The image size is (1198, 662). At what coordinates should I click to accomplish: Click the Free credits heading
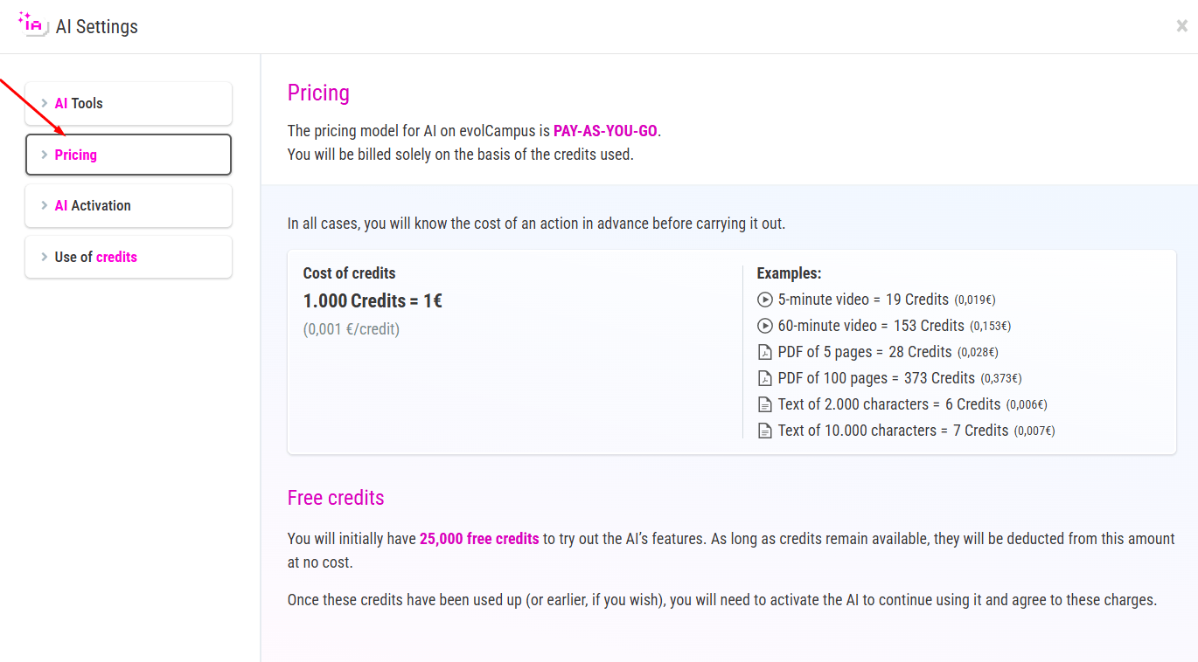click(336, 498)
